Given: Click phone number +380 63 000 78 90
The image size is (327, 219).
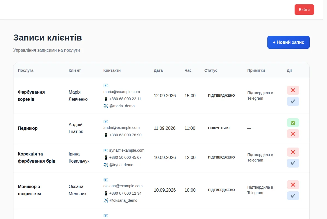Looking at the screenshot, I should click(125, 135).
